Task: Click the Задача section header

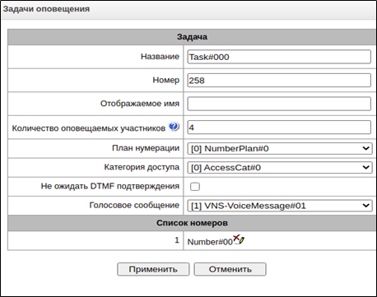Action: [x=192, y=37]
